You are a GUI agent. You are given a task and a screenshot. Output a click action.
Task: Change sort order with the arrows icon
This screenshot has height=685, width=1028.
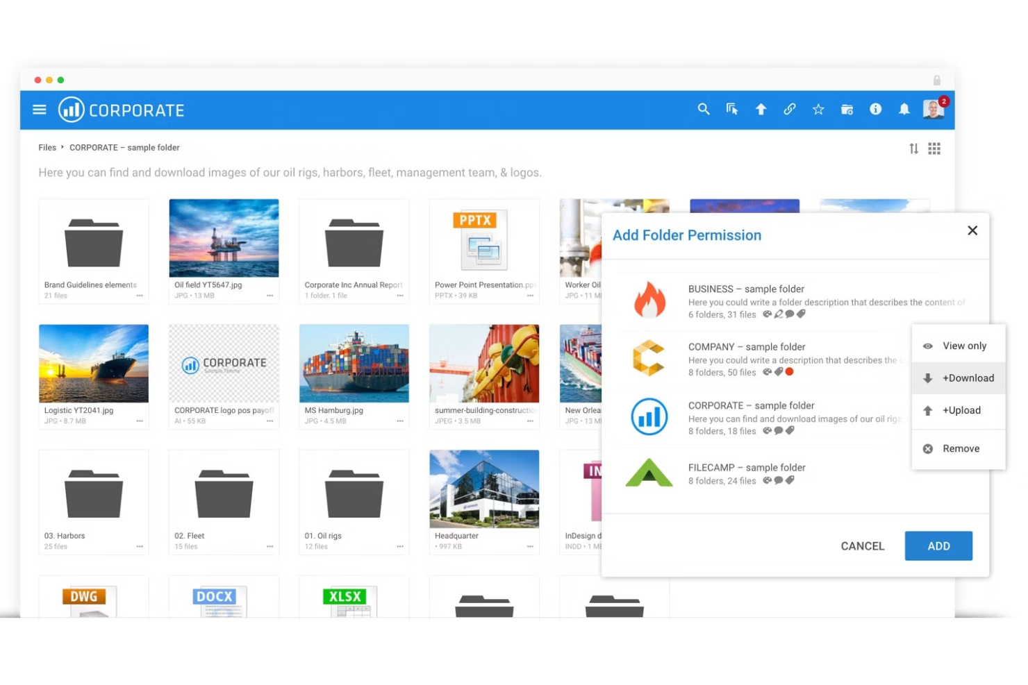[x=913, y=149]
